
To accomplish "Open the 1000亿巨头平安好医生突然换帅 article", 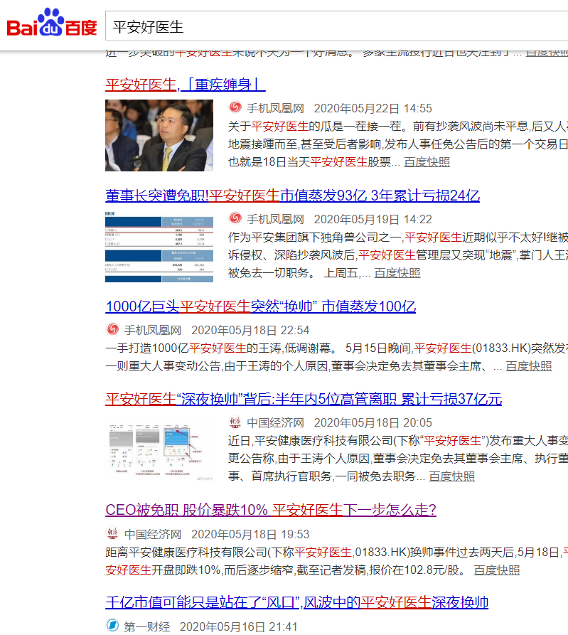I will tap(260, 306).
